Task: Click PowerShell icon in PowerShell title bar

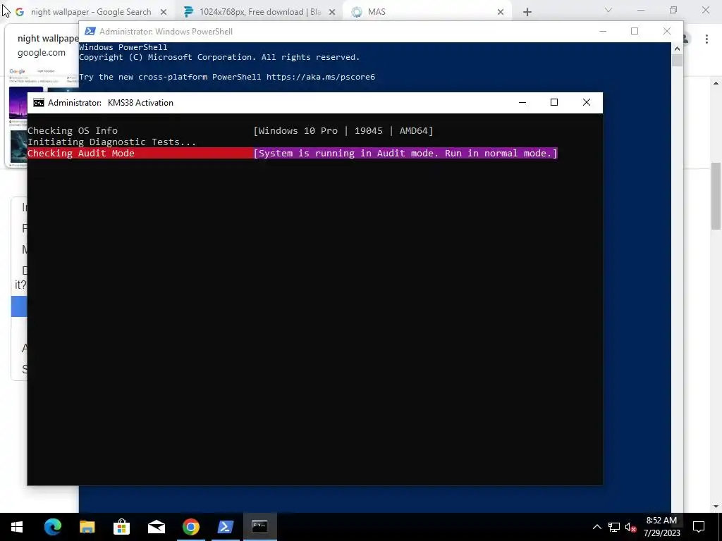Action: 90,31
